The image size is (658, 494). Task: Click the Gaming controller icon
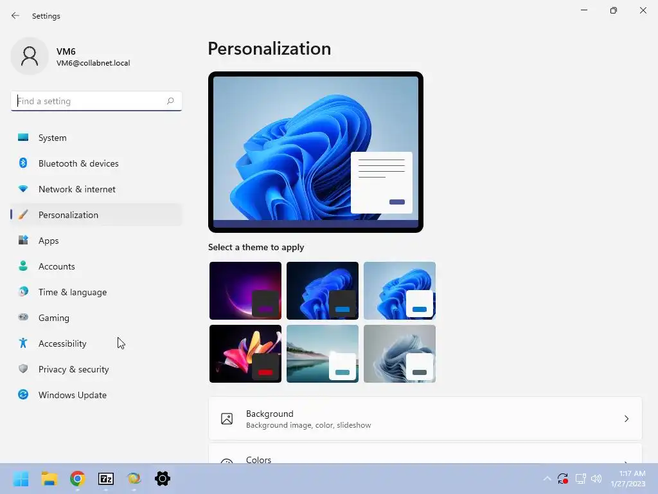coord(23,317)
